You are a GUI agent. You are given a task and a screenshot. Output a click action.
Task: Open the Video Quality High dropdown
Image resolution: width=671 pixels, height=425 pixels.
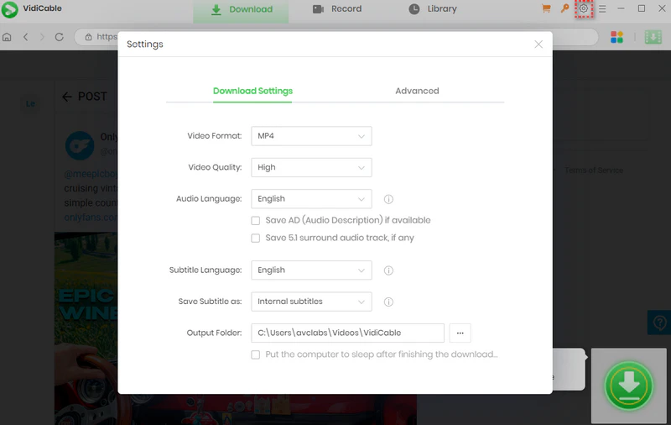pos(311,167)
